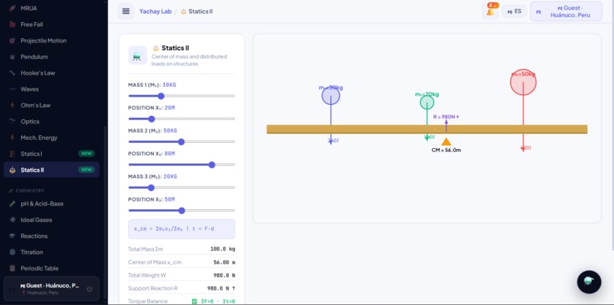Click the Position X₃ slider
Screen dimensions: 614x305
tap(182, 211)
